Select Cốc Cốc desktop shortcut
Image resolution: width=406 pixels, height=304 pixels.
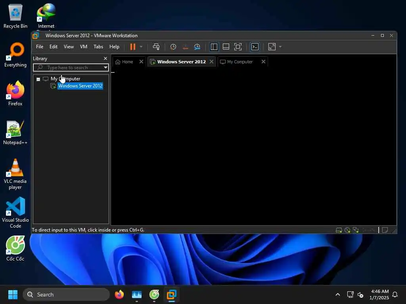click(15, 249)
